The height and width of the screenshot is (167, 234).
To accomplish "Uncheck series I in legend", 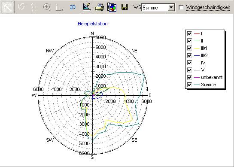I will 189,33.
